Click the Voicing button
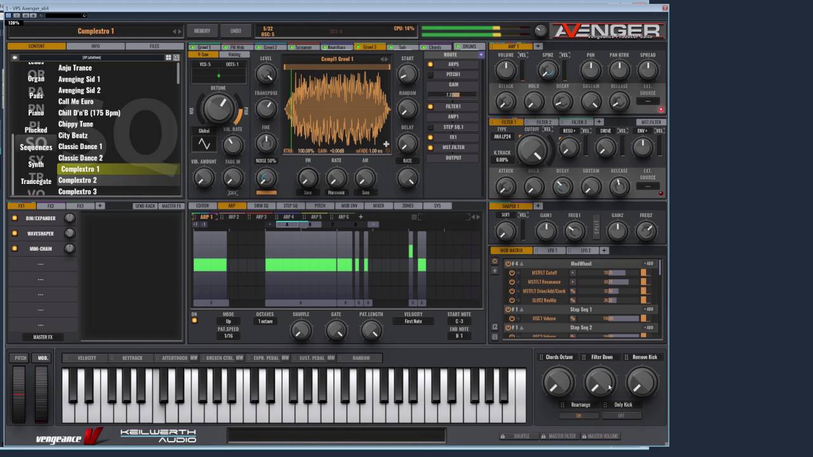The image size is (813, 457). click(234, 55)
